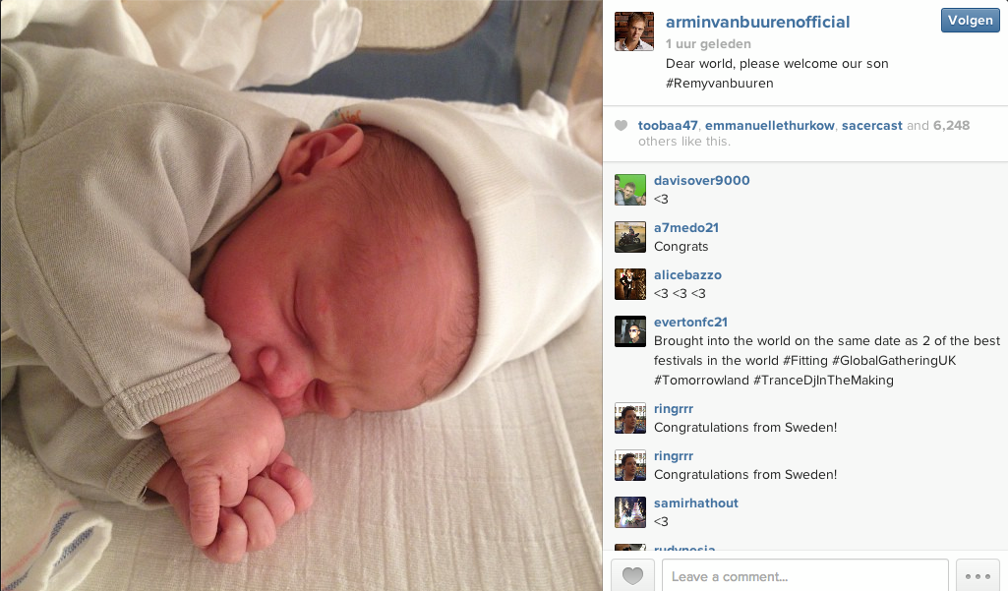The height and width of the screenshot is (591, 1008).
Task: Click a7medo21's motorcycle avatar
Action: [630, 237]
